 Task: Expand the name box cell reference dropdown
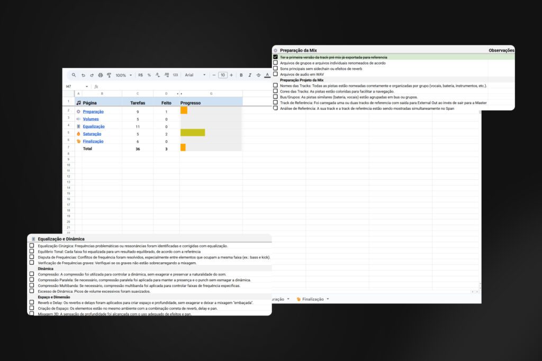coord(86,86)
